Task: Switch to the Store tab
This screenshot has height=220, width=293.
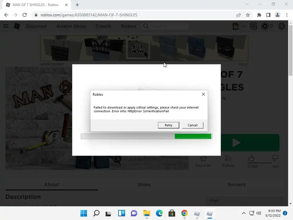Action: (144, 185)
